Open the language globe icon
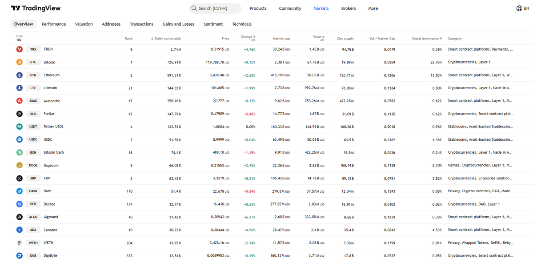This screenshot has width=533, height=262. 519,8
